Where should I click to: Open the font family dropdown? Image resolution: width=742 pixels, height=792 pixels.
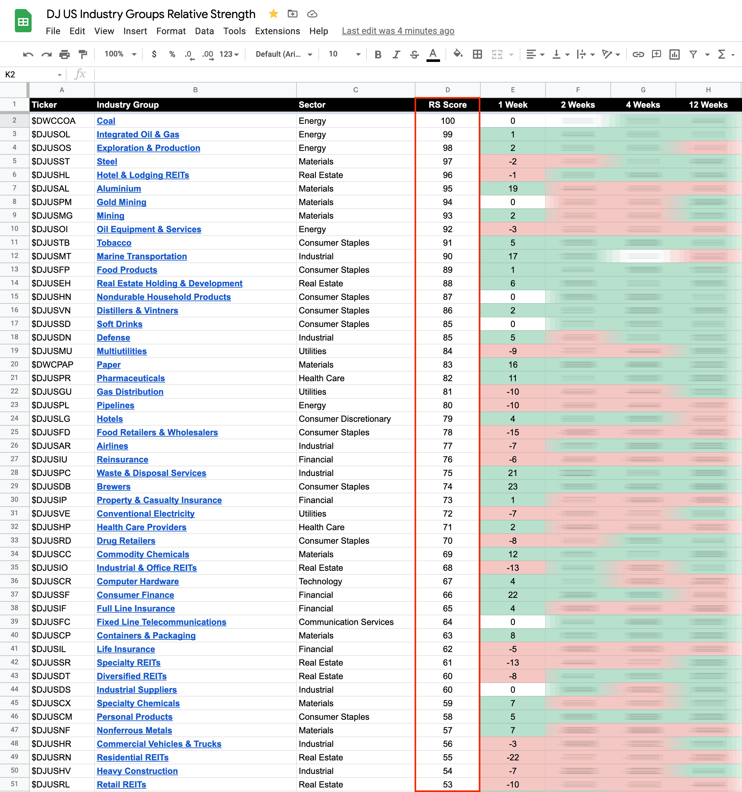[284, 54]
